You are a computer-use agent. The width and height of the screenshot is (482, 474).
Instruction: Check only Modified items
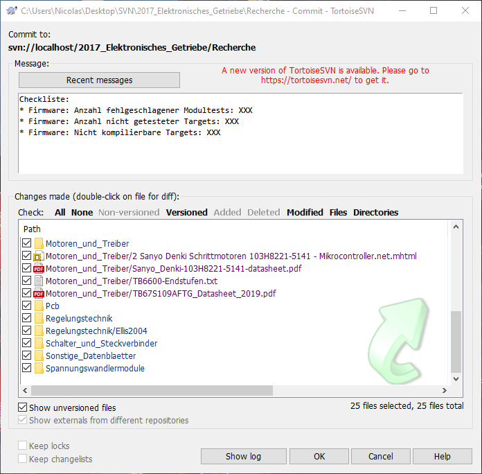click(305, 212)
